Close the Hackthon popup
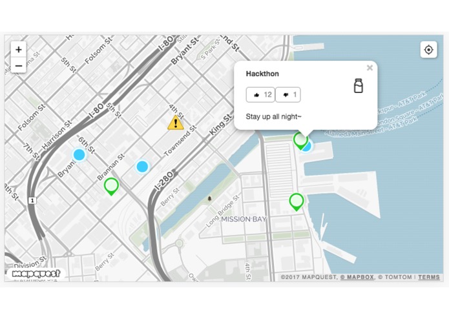This screenshot has height=319, width=449. click(370, 68)
